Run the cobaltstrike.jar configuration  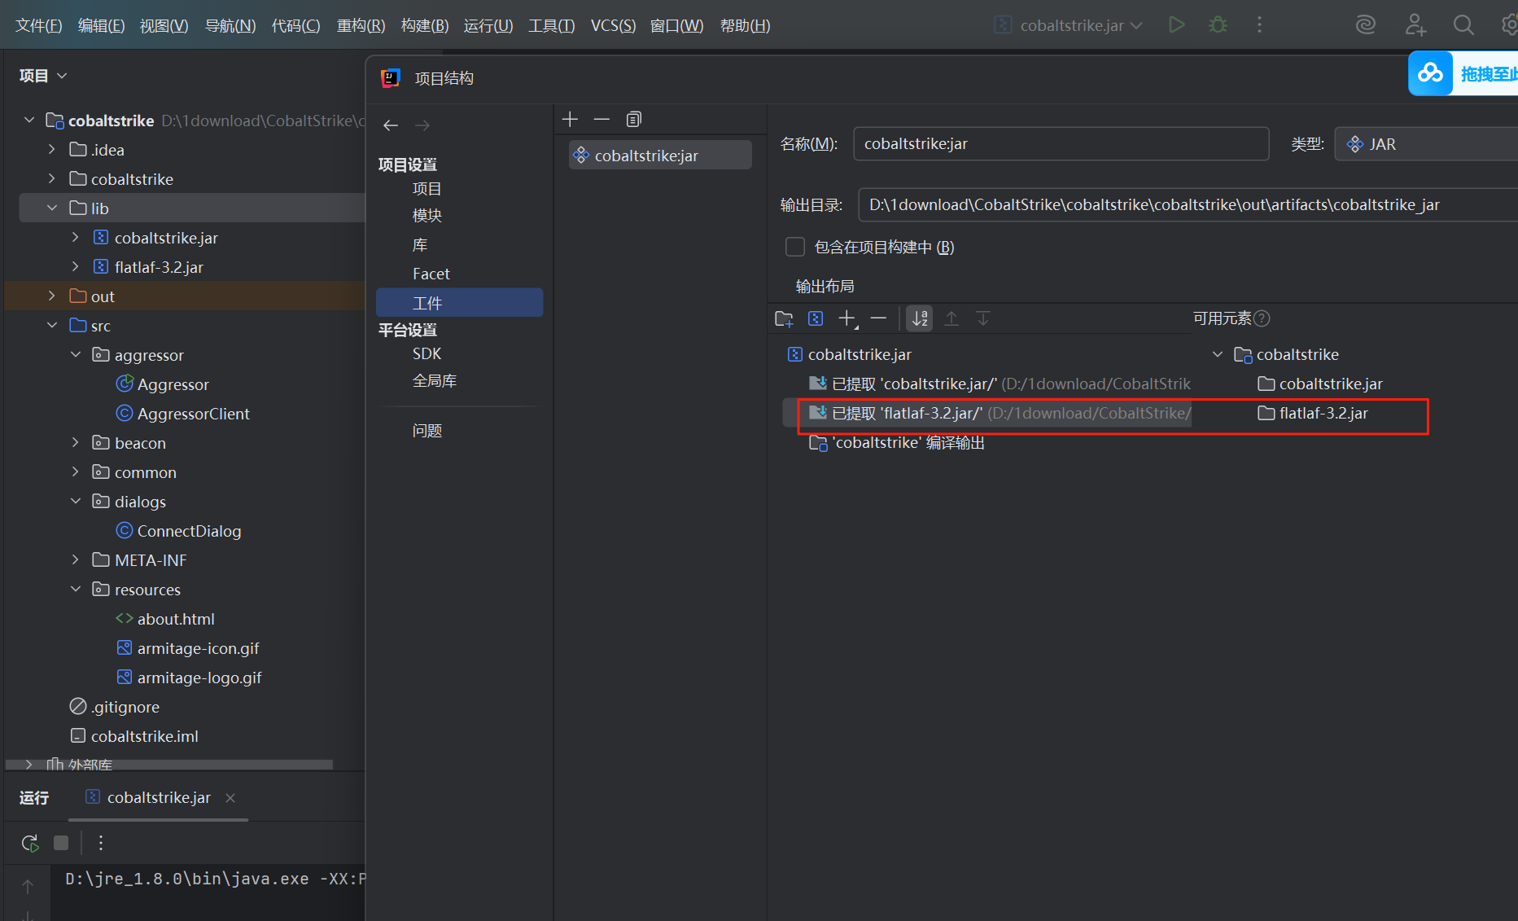(1176, 25)
